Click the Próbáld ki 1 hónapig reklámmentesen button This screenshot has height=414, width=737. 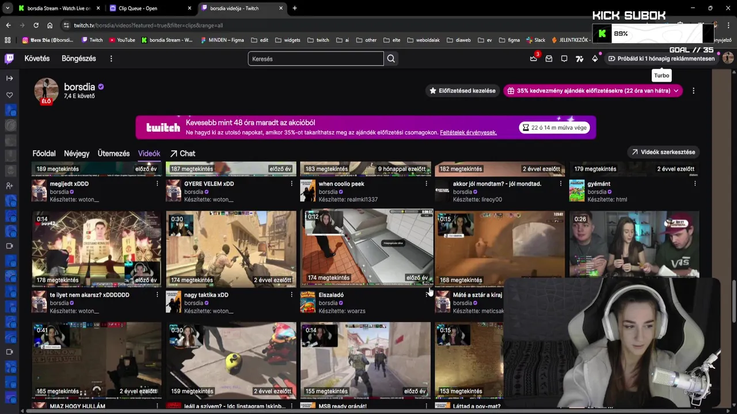[x=661, y=59]
